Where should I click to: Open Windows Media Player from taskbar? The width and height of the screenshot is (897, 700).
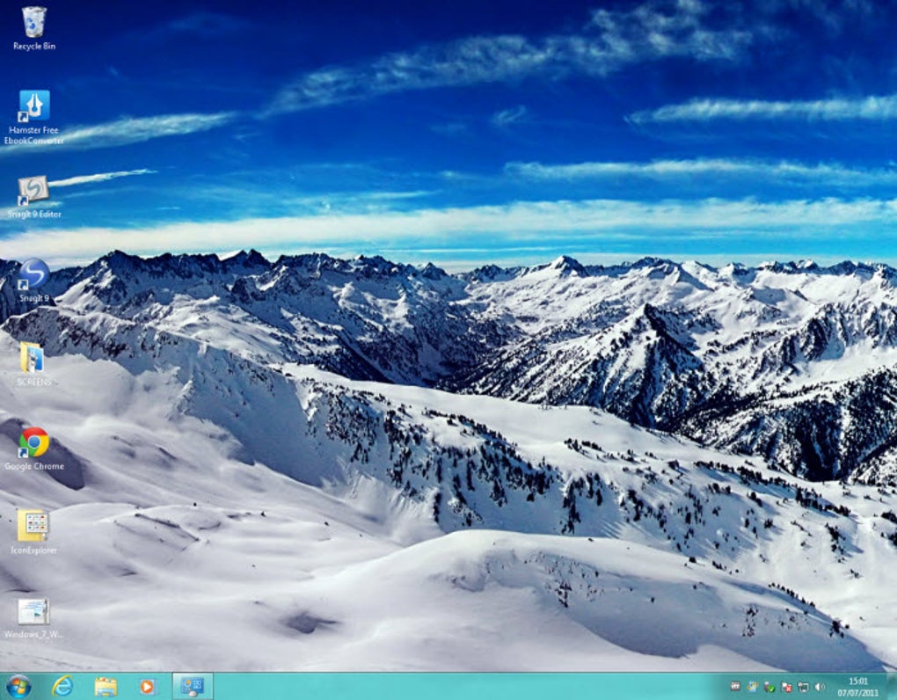pyautogui.click(x=147, y=686)
